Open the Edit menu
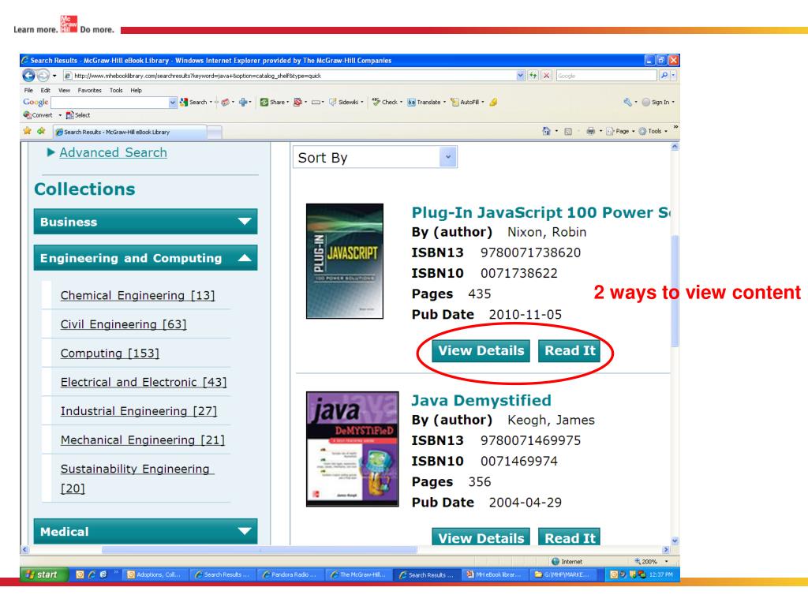The width and height of the screenshot is (808, 606). [45, 90]
